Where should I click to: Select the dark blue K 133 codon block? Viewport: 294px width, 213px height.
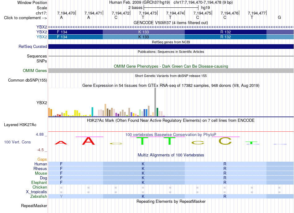[x=144, y=32]
